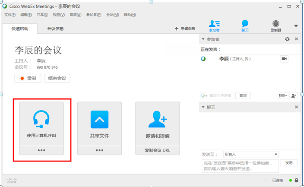Open more options under 使用计算机呼叫
The height and width of the screenshot is (187, 304).
(41, 150)
